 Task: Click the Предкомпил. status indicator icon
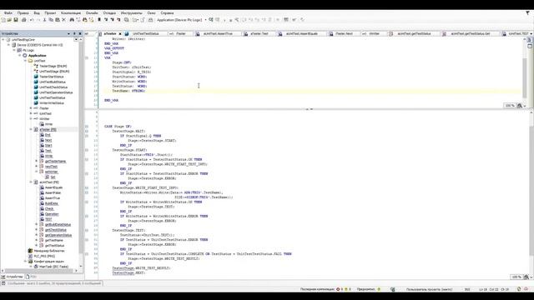tap(379, 289)
